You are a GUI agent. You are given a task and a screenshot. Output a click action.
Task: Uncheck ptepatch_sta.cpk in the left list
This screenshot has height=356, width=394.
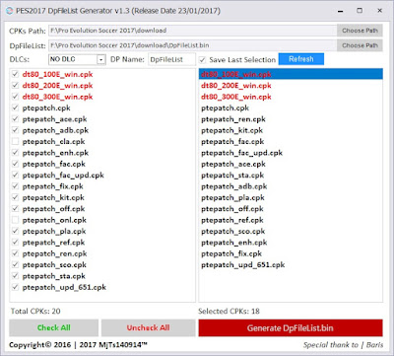click(15, 276)
